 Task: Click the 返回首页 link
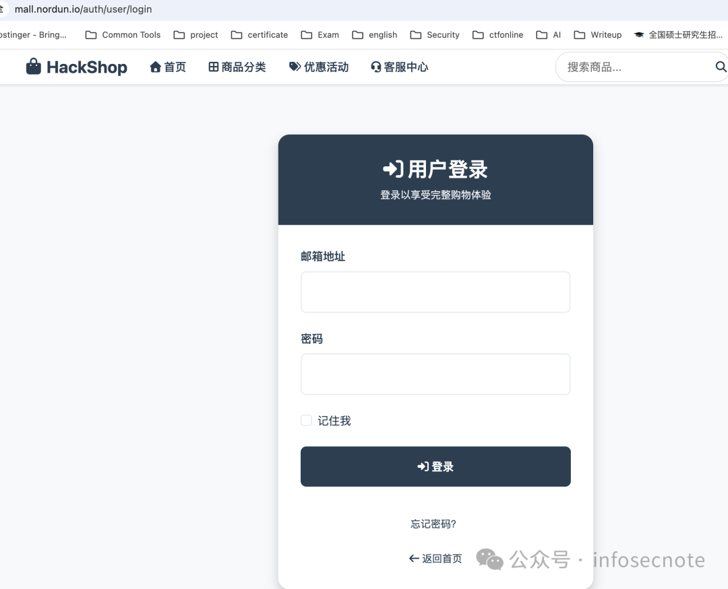pyautogui.click(x=442, y=558)
